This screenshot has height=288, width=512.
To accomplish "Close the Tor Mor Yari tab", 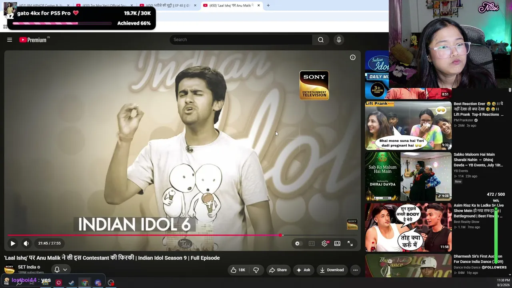I will point(132,6).
